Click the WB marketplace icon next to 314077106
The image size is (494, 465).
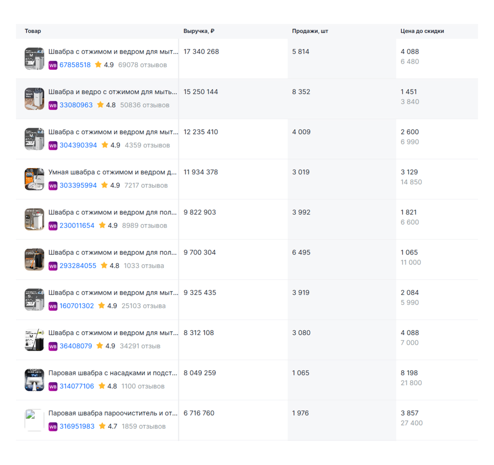click(53, 387)
